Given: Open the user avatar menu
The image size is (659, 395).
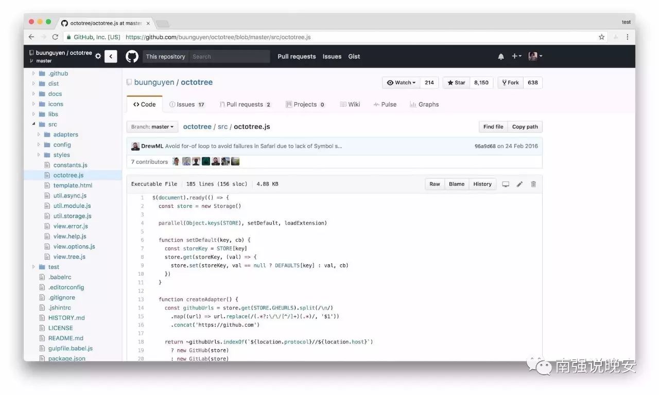Looking at the screenshot, I should 535,57.
